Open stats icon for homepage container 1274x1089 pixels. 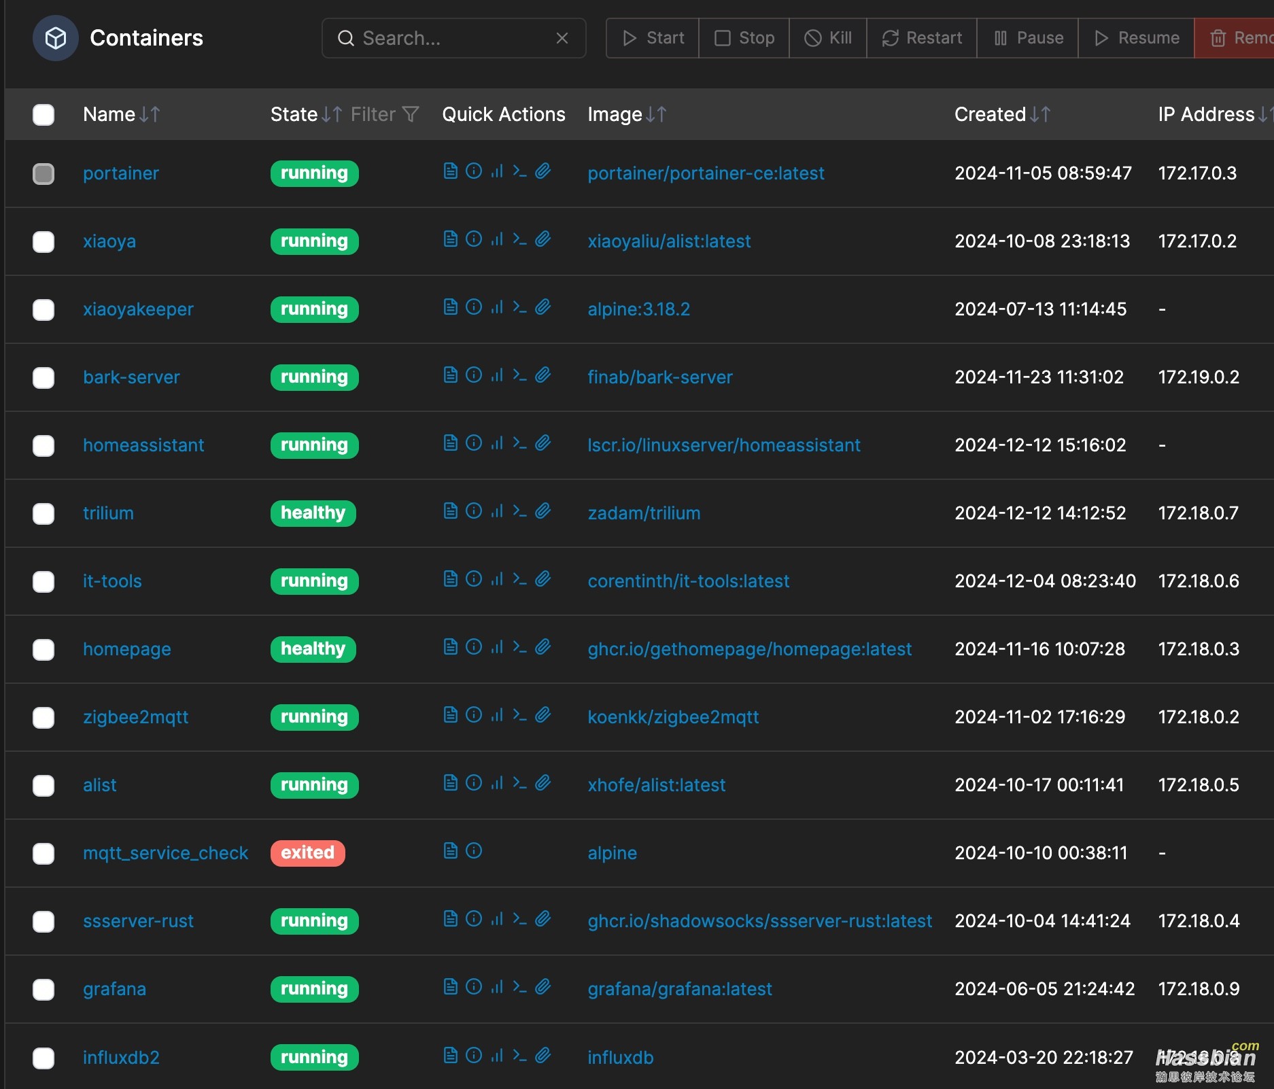498,647
